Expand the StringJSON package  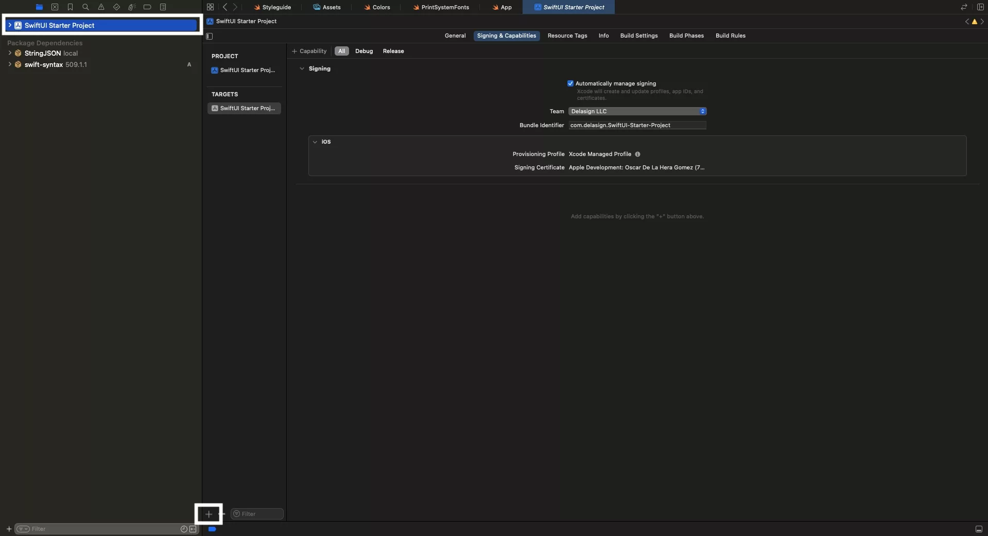coord(10,53)
